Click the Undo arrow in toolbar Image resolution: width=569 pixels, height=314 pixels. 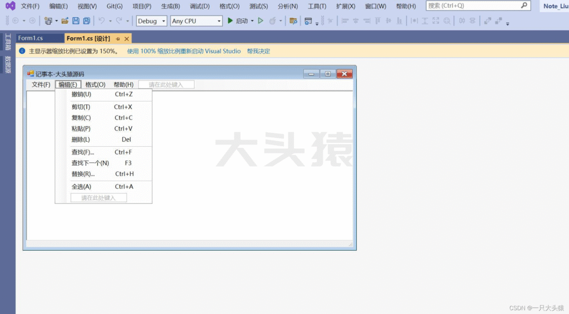102,21
